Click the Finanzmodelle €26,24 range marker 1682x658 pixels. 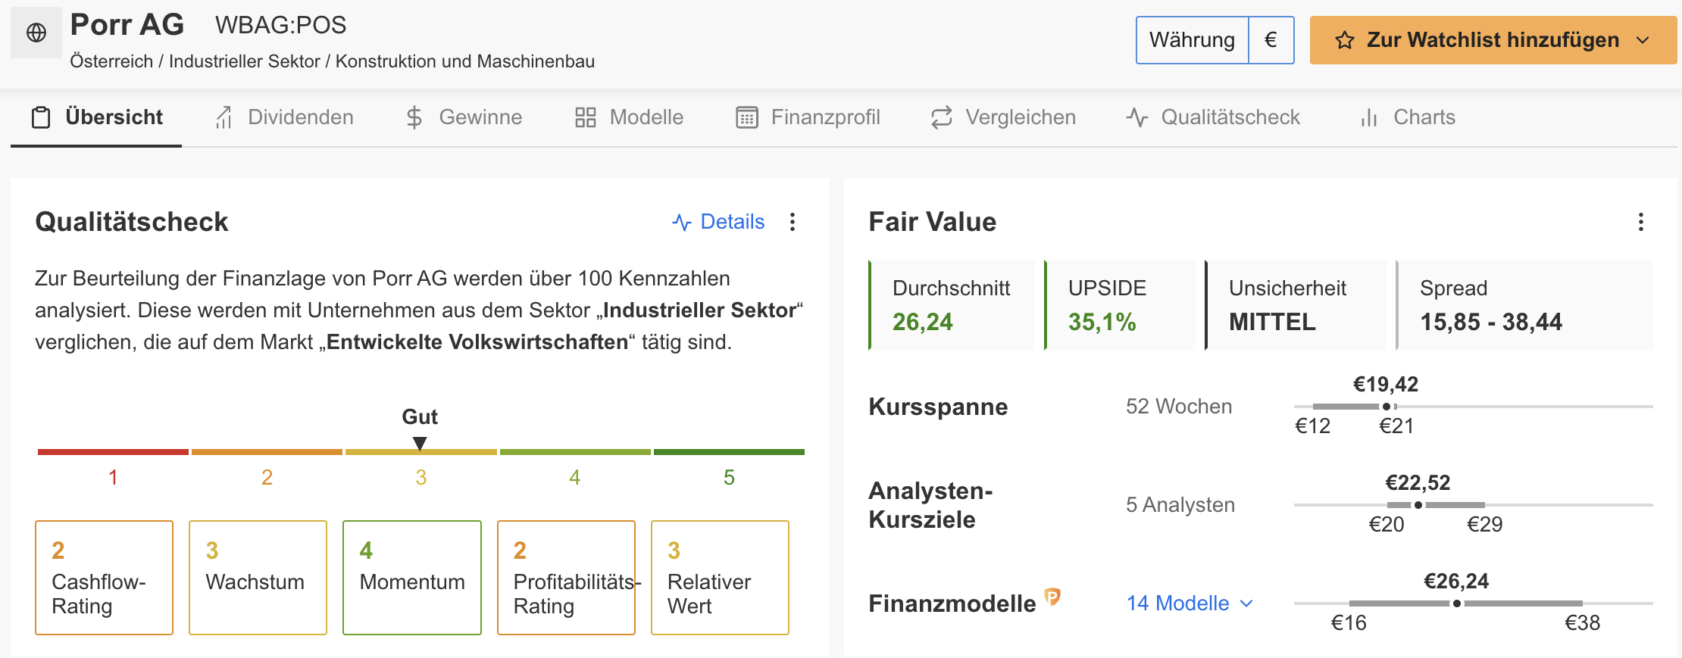click(1456, 603)
